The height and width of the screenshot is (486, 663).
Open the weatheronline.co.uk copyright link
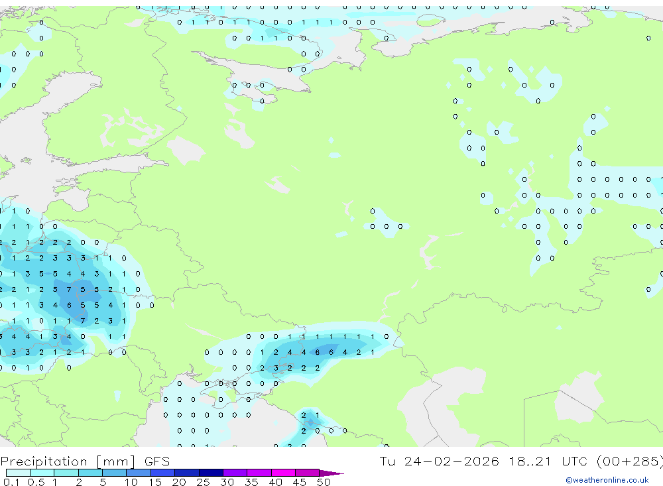607,480
